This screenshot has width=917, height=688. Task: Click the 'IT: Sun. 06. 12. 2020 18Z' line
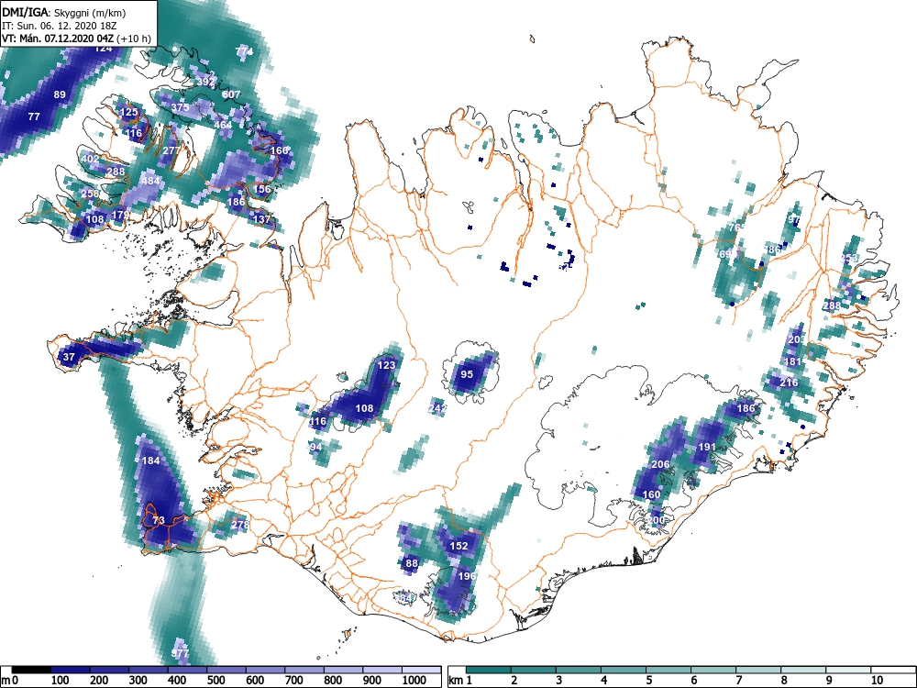59,26
